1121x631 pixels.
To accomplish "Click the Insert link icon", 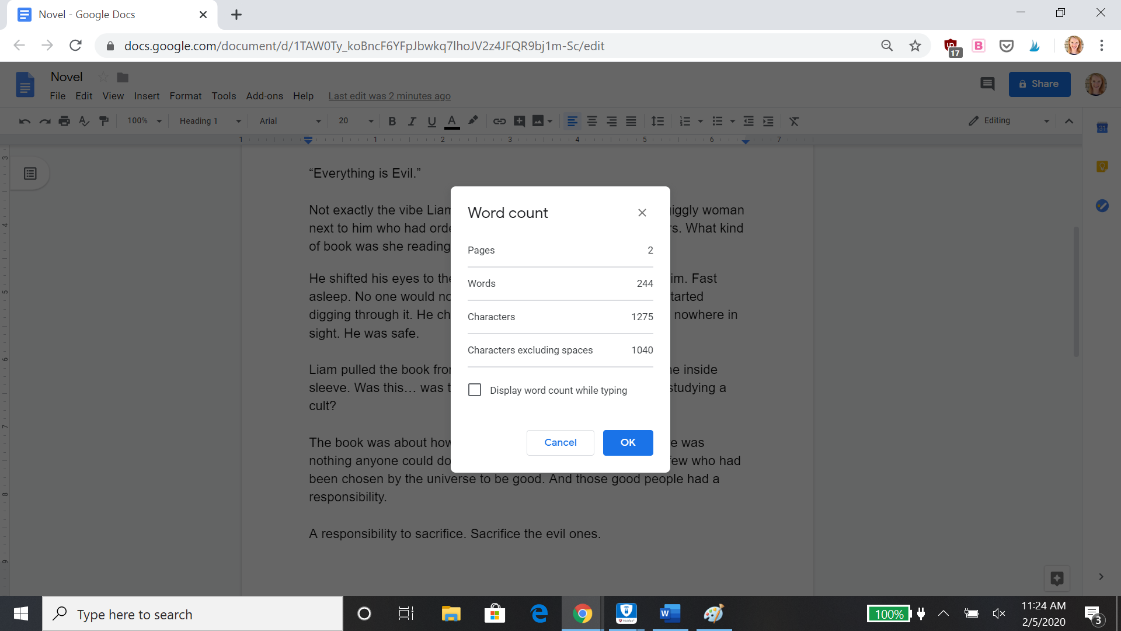I will [499, 121].
